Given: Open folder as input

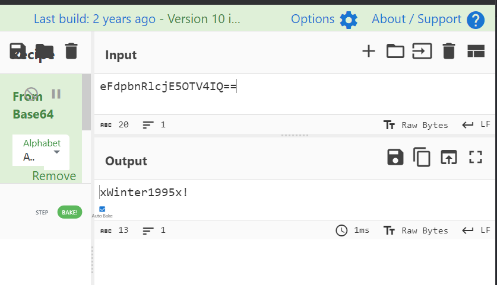Looking at the screenshot, I should [395, 52].
